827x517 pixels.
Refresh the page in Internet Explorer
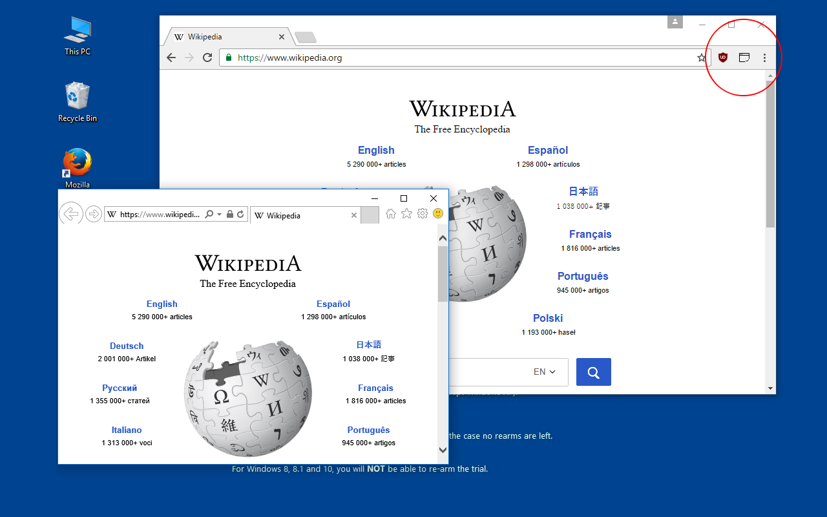tap(241, 214)
